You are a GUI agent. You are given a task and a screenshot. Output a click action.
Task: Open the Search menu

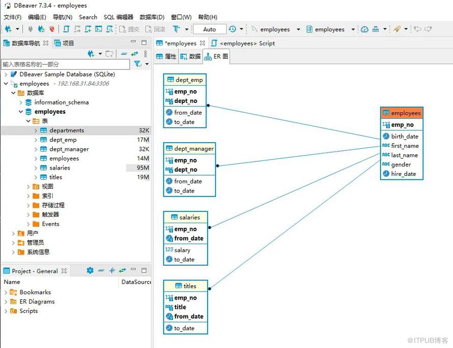tap(88, 17)
